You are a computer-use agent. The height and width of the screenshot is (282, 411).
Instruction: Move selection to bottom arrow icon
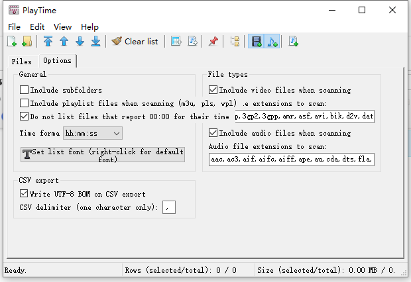[x=96, y=41]
